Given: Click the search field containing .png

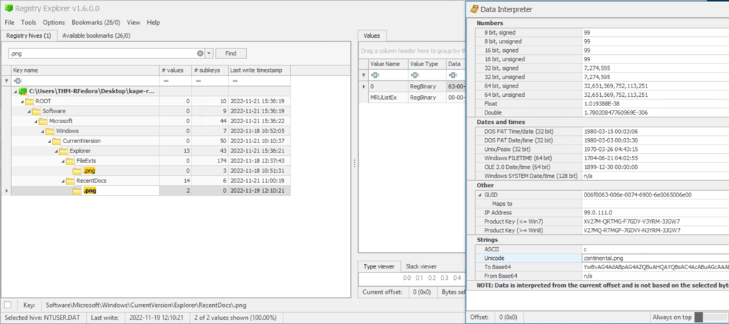Looking at the screenshot, I should (x=103, y=53).
